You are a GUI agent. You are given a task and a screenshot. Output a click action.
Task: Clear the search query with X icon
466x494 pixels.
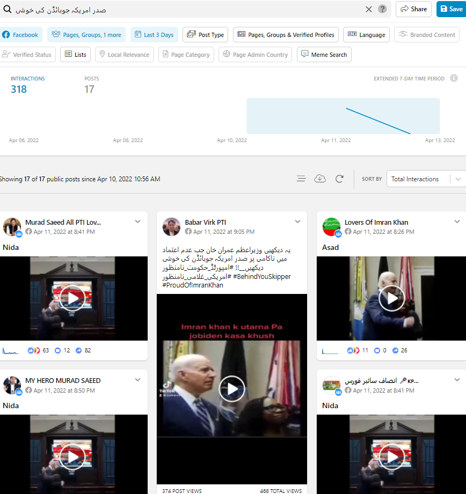(x=369, y=9)
